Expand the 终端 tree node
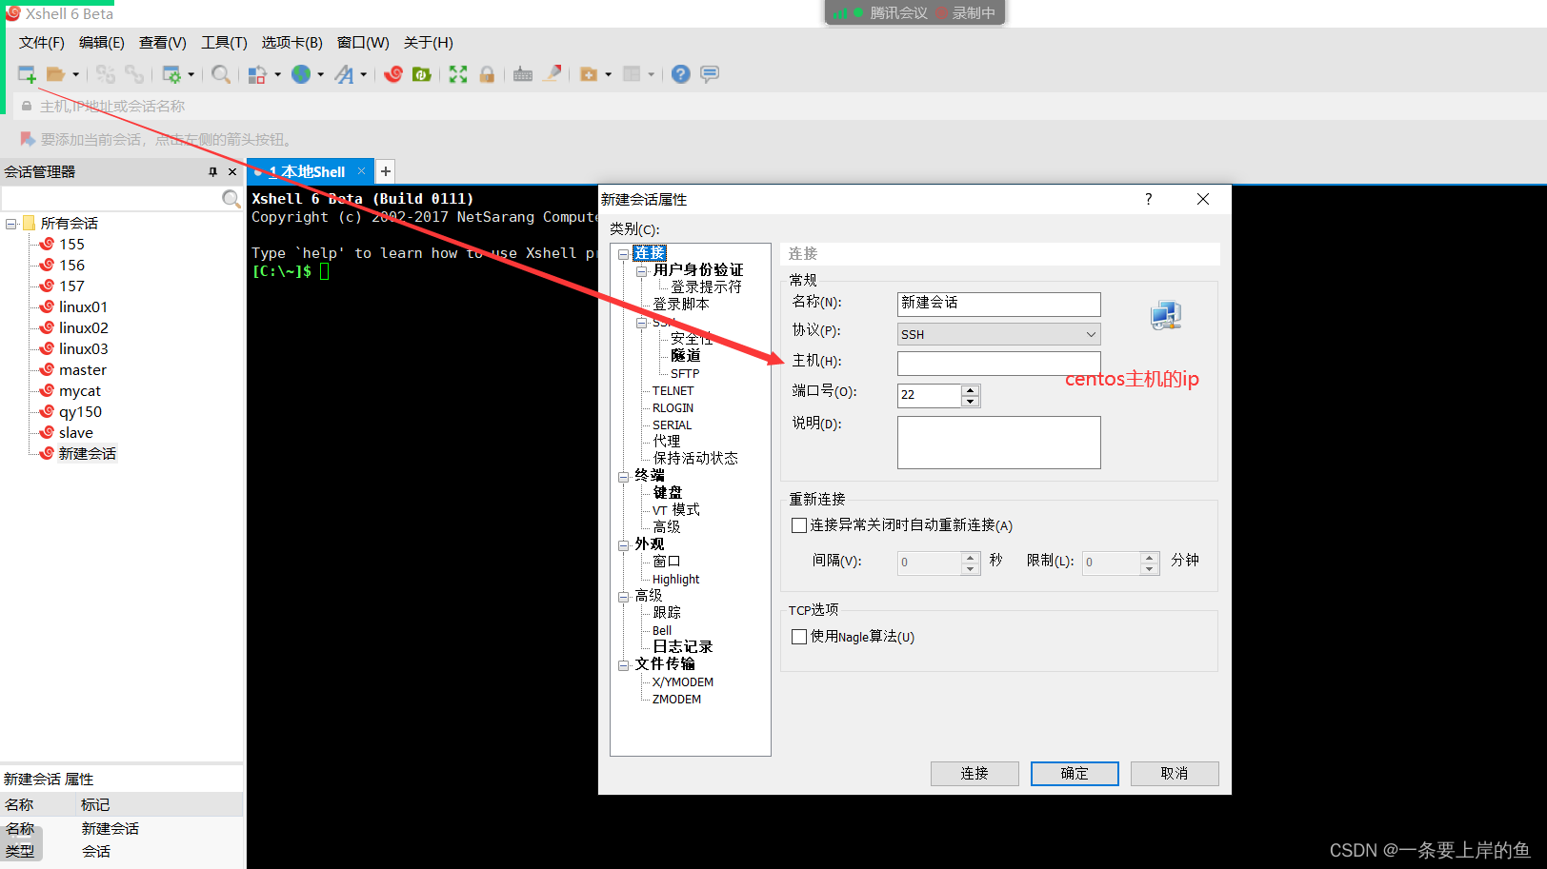Viewport: 1547px width, 869px height. tap(624, 475)
